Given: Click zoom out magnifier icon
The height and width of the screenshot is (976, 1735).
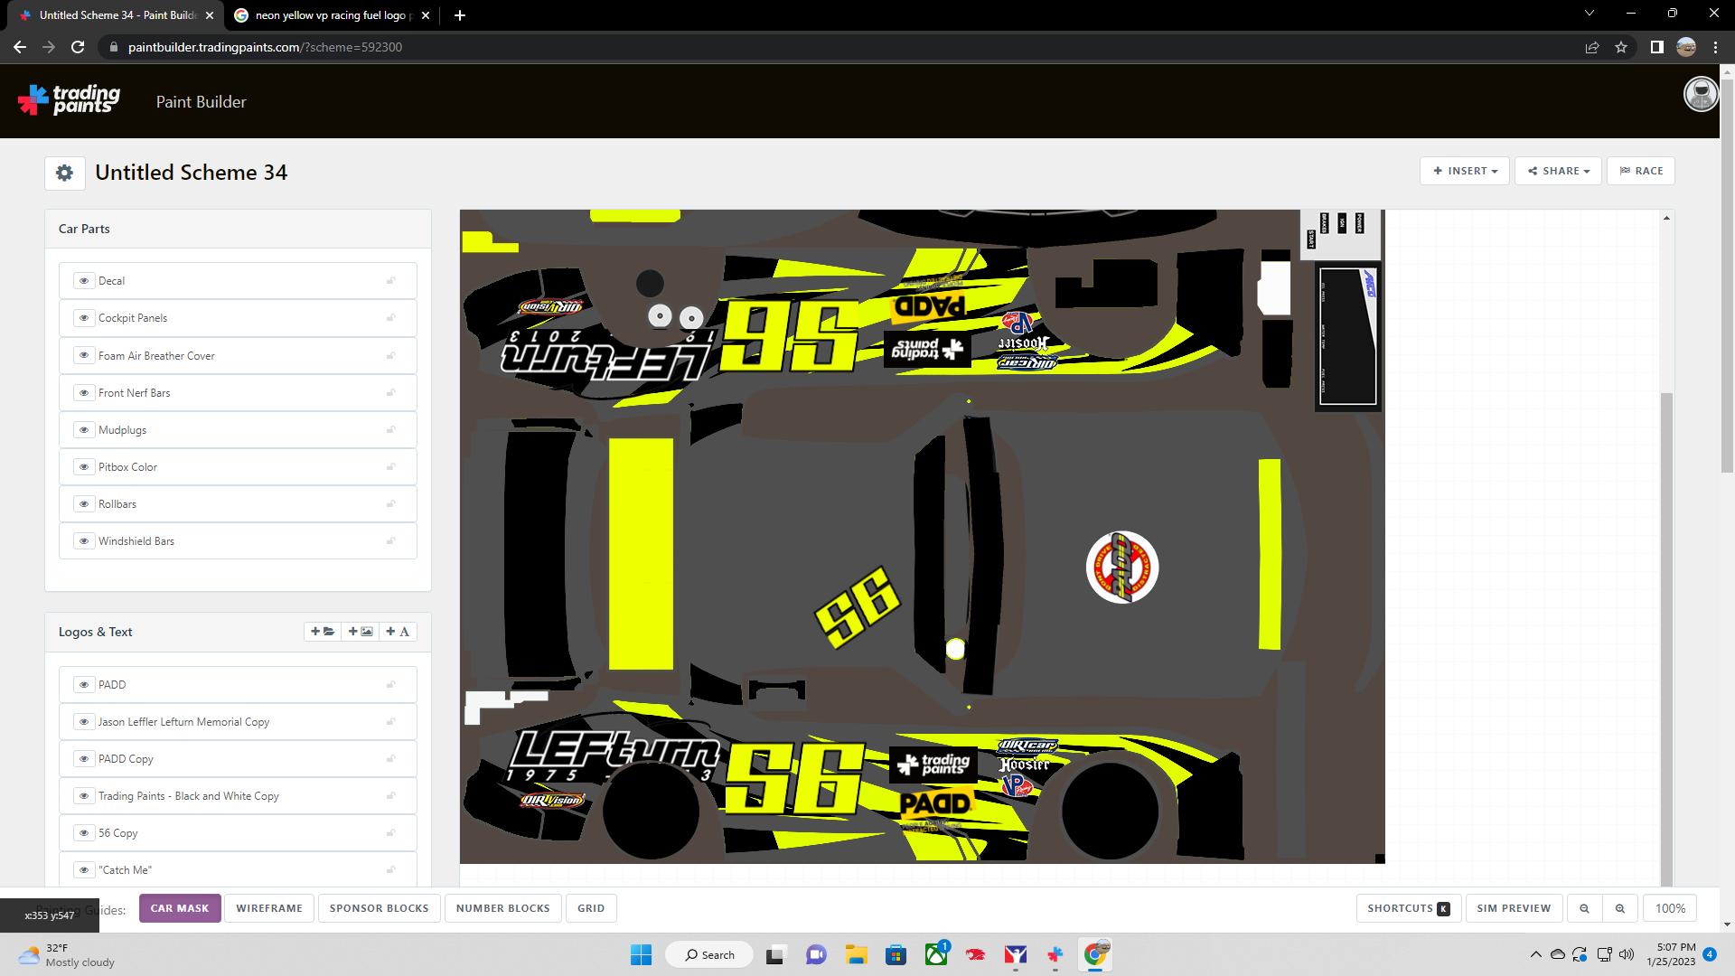Looking at the screenshot, I should (1584, 909).
